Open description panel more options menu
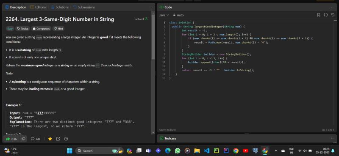The height and width of the screenshot is (156, 339). [151, 7]
